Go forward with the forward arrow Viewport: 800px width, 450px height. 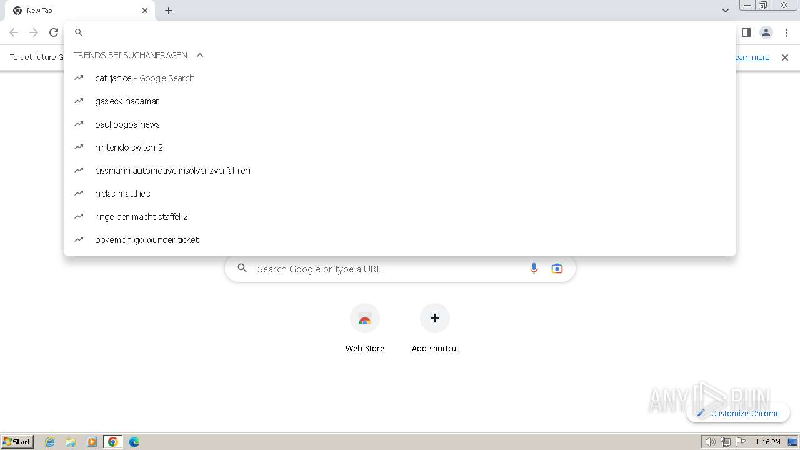(34, 32)
